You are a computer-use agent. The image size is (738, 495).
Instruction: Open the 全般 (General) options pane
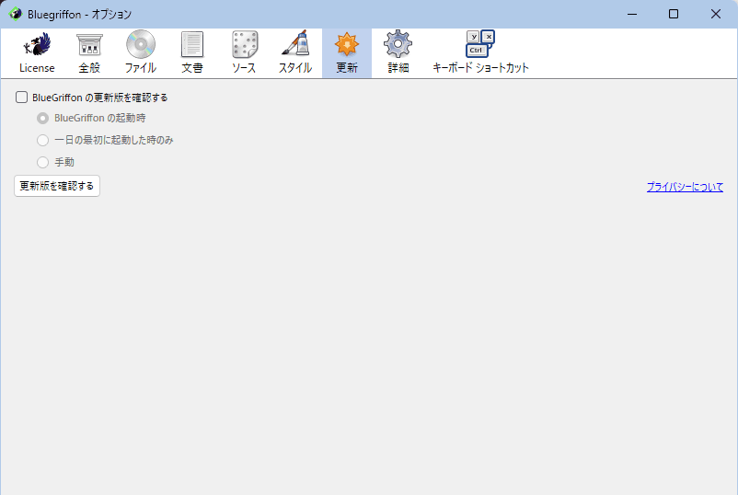pyautogui.click(x=89, y=52)
